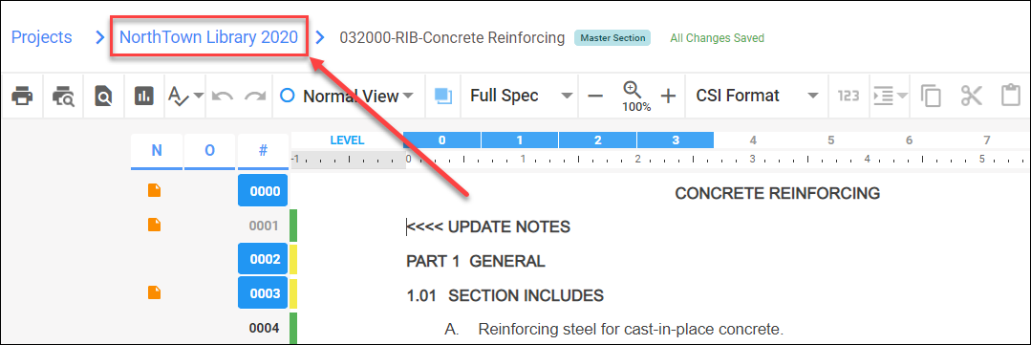Open the orange note icon on row 0000
Screen dimensions: 1031x345
tap(154, 190)
